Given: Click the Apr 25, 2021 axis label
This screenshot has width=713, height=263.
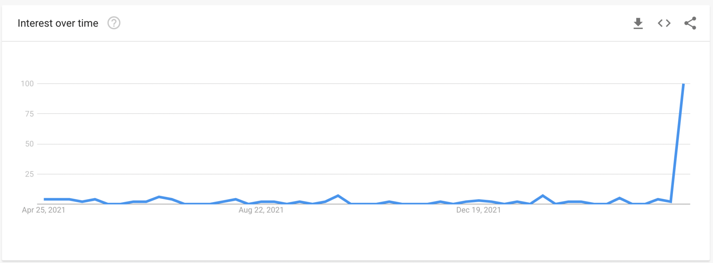Looking at the screenshot, I should (x=44, y=210).
